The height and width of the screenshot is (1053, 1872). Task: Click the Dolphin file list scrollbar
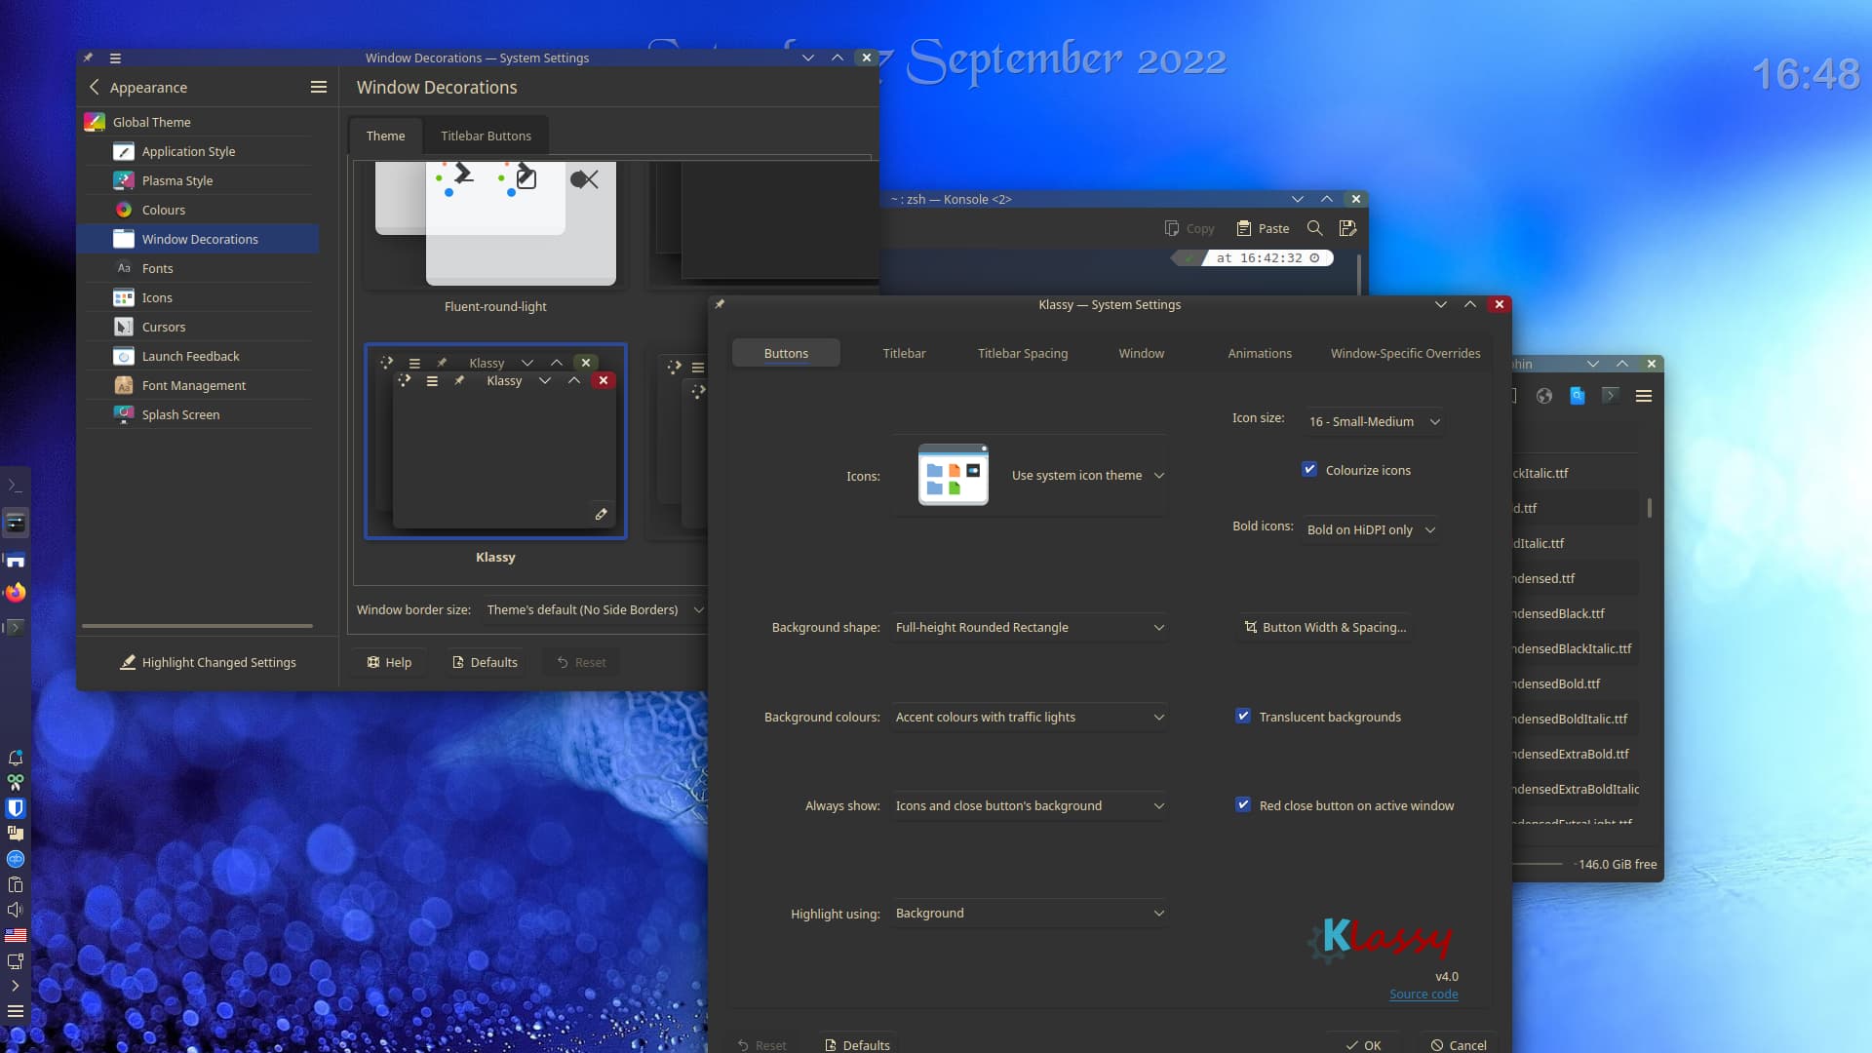[1649, 508]
